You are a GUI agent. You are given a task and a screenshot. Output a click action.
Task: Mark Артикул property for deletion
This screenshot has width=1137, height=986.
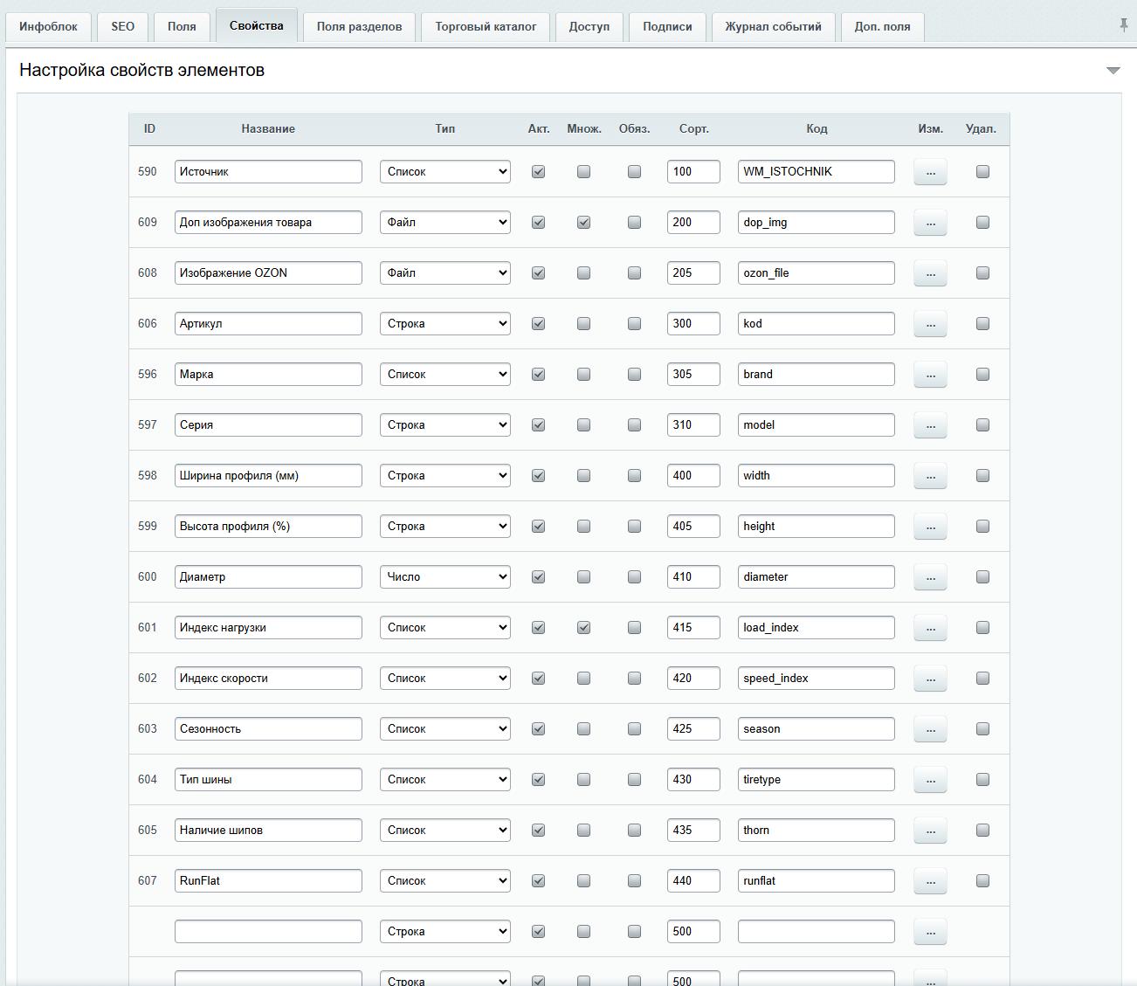coord(982,324)
